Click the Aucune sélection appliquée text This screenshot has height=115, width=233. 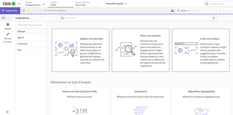[x=54, y=11]
